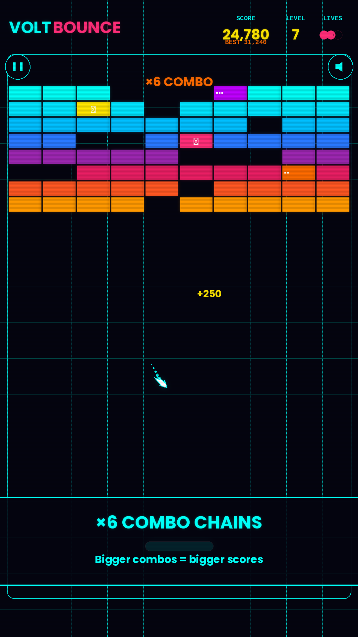Click the LEVEL heading
The height and width of the screenshot is (637, 358).
(x=295, y=18)
